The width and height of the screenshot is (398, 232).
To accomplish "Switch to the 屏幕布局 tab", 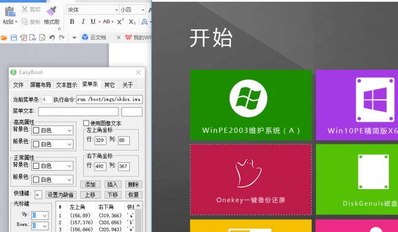I will pos(40,84).
